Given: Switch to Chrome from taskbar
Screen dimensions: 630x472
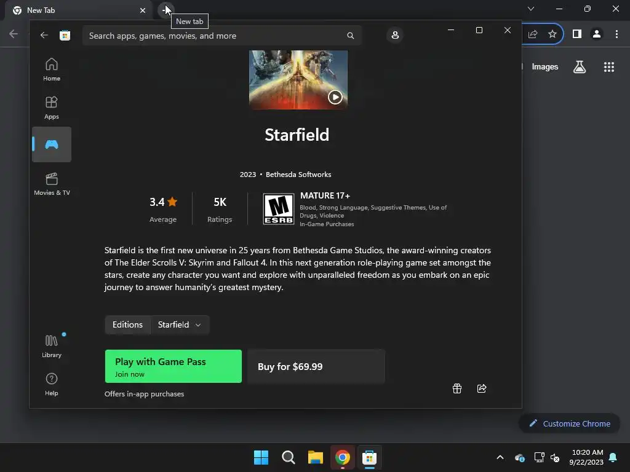Looking at the screenshot, I should [343, 457].
